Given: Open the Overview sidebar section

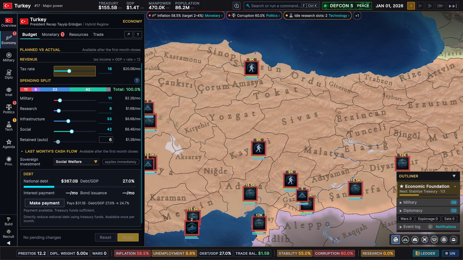Looking at the screenshot, I should pyautogui.click(x=9, y=22).
